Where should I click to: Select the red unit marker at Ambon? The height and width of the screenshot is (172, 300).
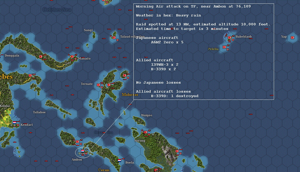(x=86, y=153)
